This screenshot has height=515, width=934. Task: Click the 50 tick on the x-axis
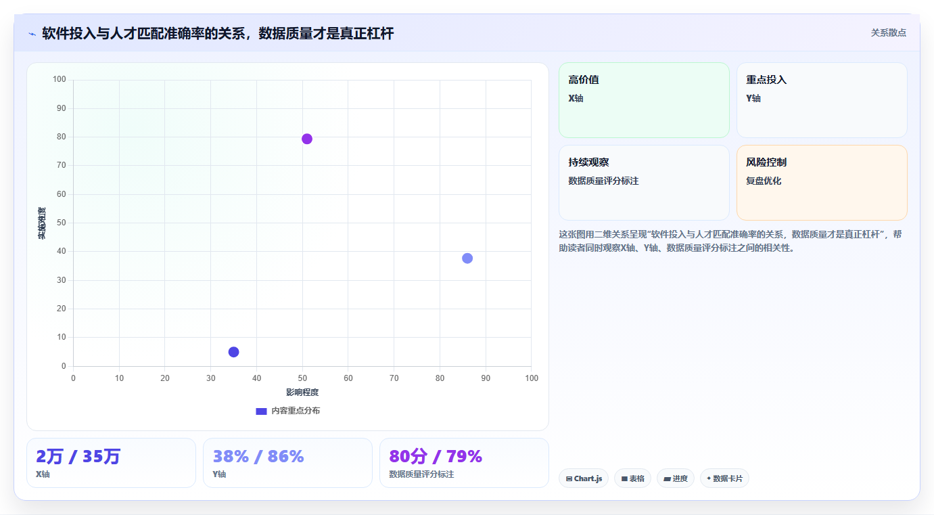(x=302, y=378)
